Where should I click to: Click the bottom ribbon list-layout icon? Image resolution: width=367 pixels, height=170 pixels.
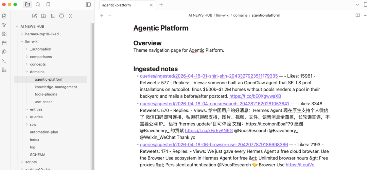coord(4,70)
